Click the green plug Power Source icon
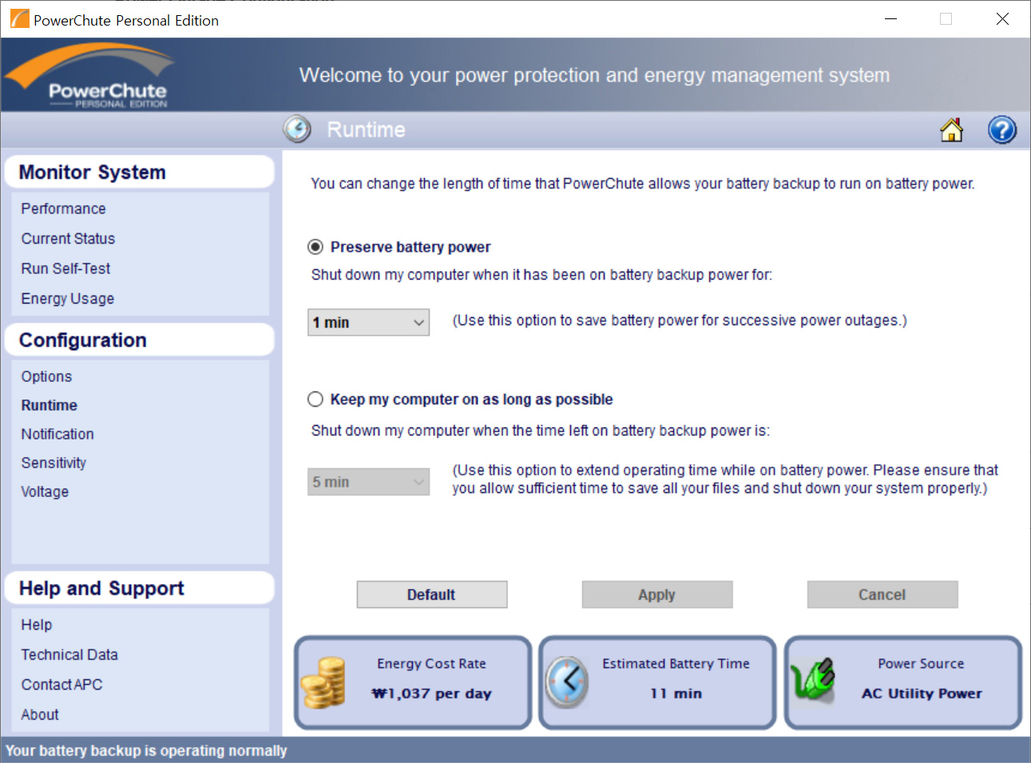1031x763 pixels. [x=813, y=679]
